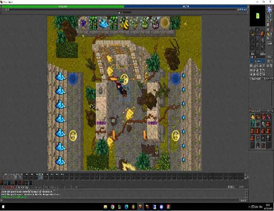Open File Explorer from the taskbar

[x=105, y=207]
